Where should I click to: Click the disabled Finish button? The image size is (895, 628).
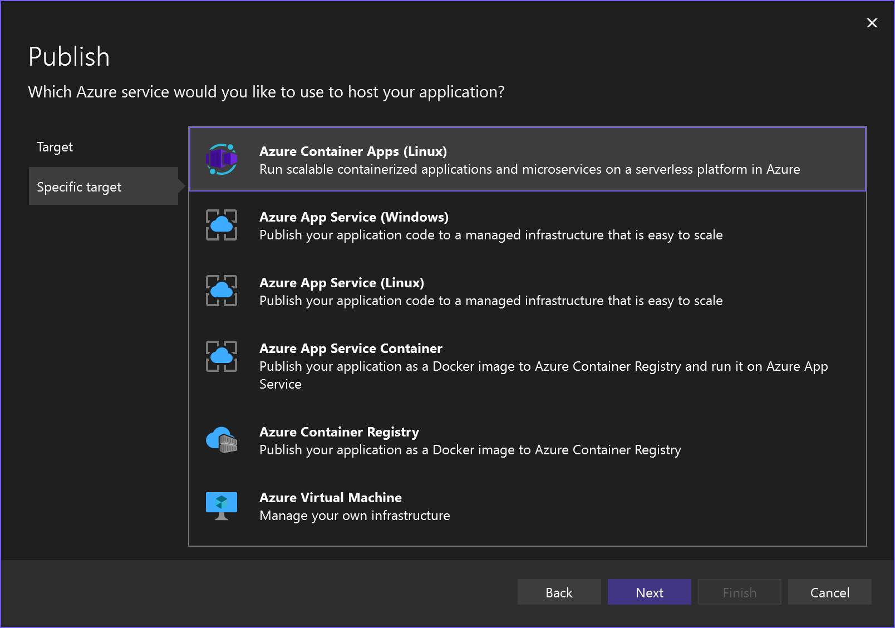(x=739, y=592)
